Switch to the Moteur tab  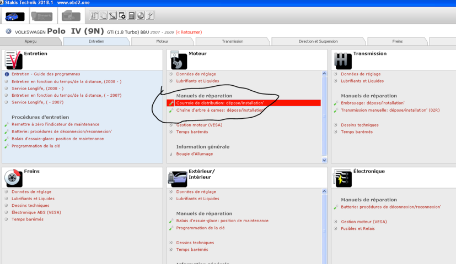(x=162, y=41)
